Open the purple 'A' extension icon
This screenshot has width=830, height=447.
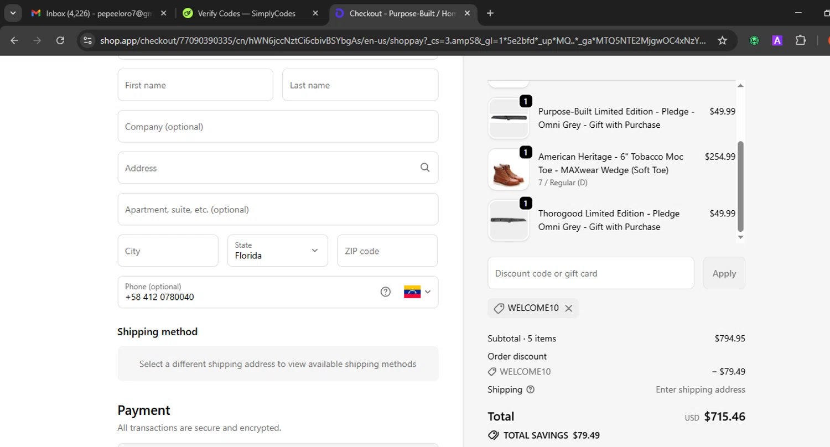tap(777, 40)
